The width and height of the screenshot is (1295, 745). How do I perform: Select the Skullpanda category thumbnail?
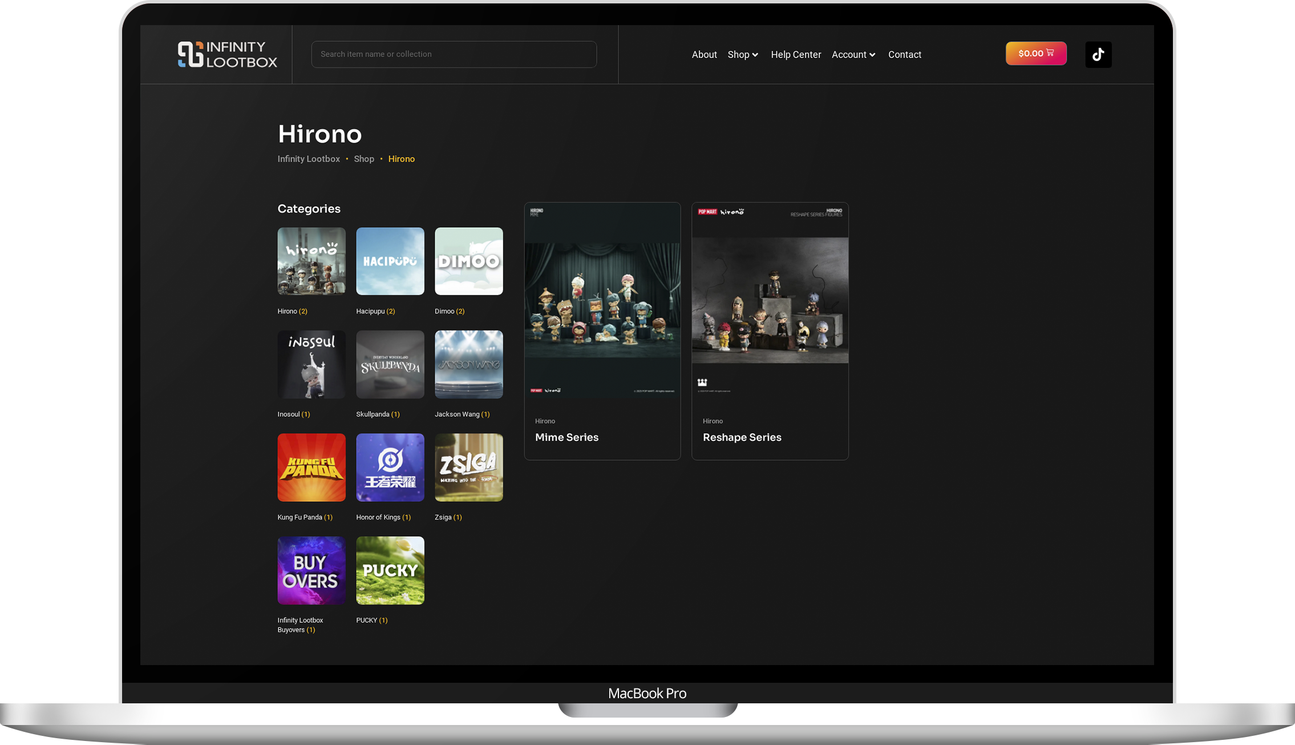click(x=390, y=364)
